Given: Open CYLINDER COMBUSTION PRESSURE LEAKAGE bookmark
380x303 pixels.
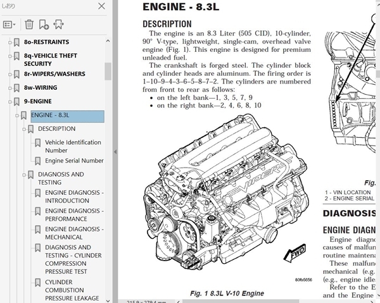Looking at the screenshot, I should [x=72, y=290].
